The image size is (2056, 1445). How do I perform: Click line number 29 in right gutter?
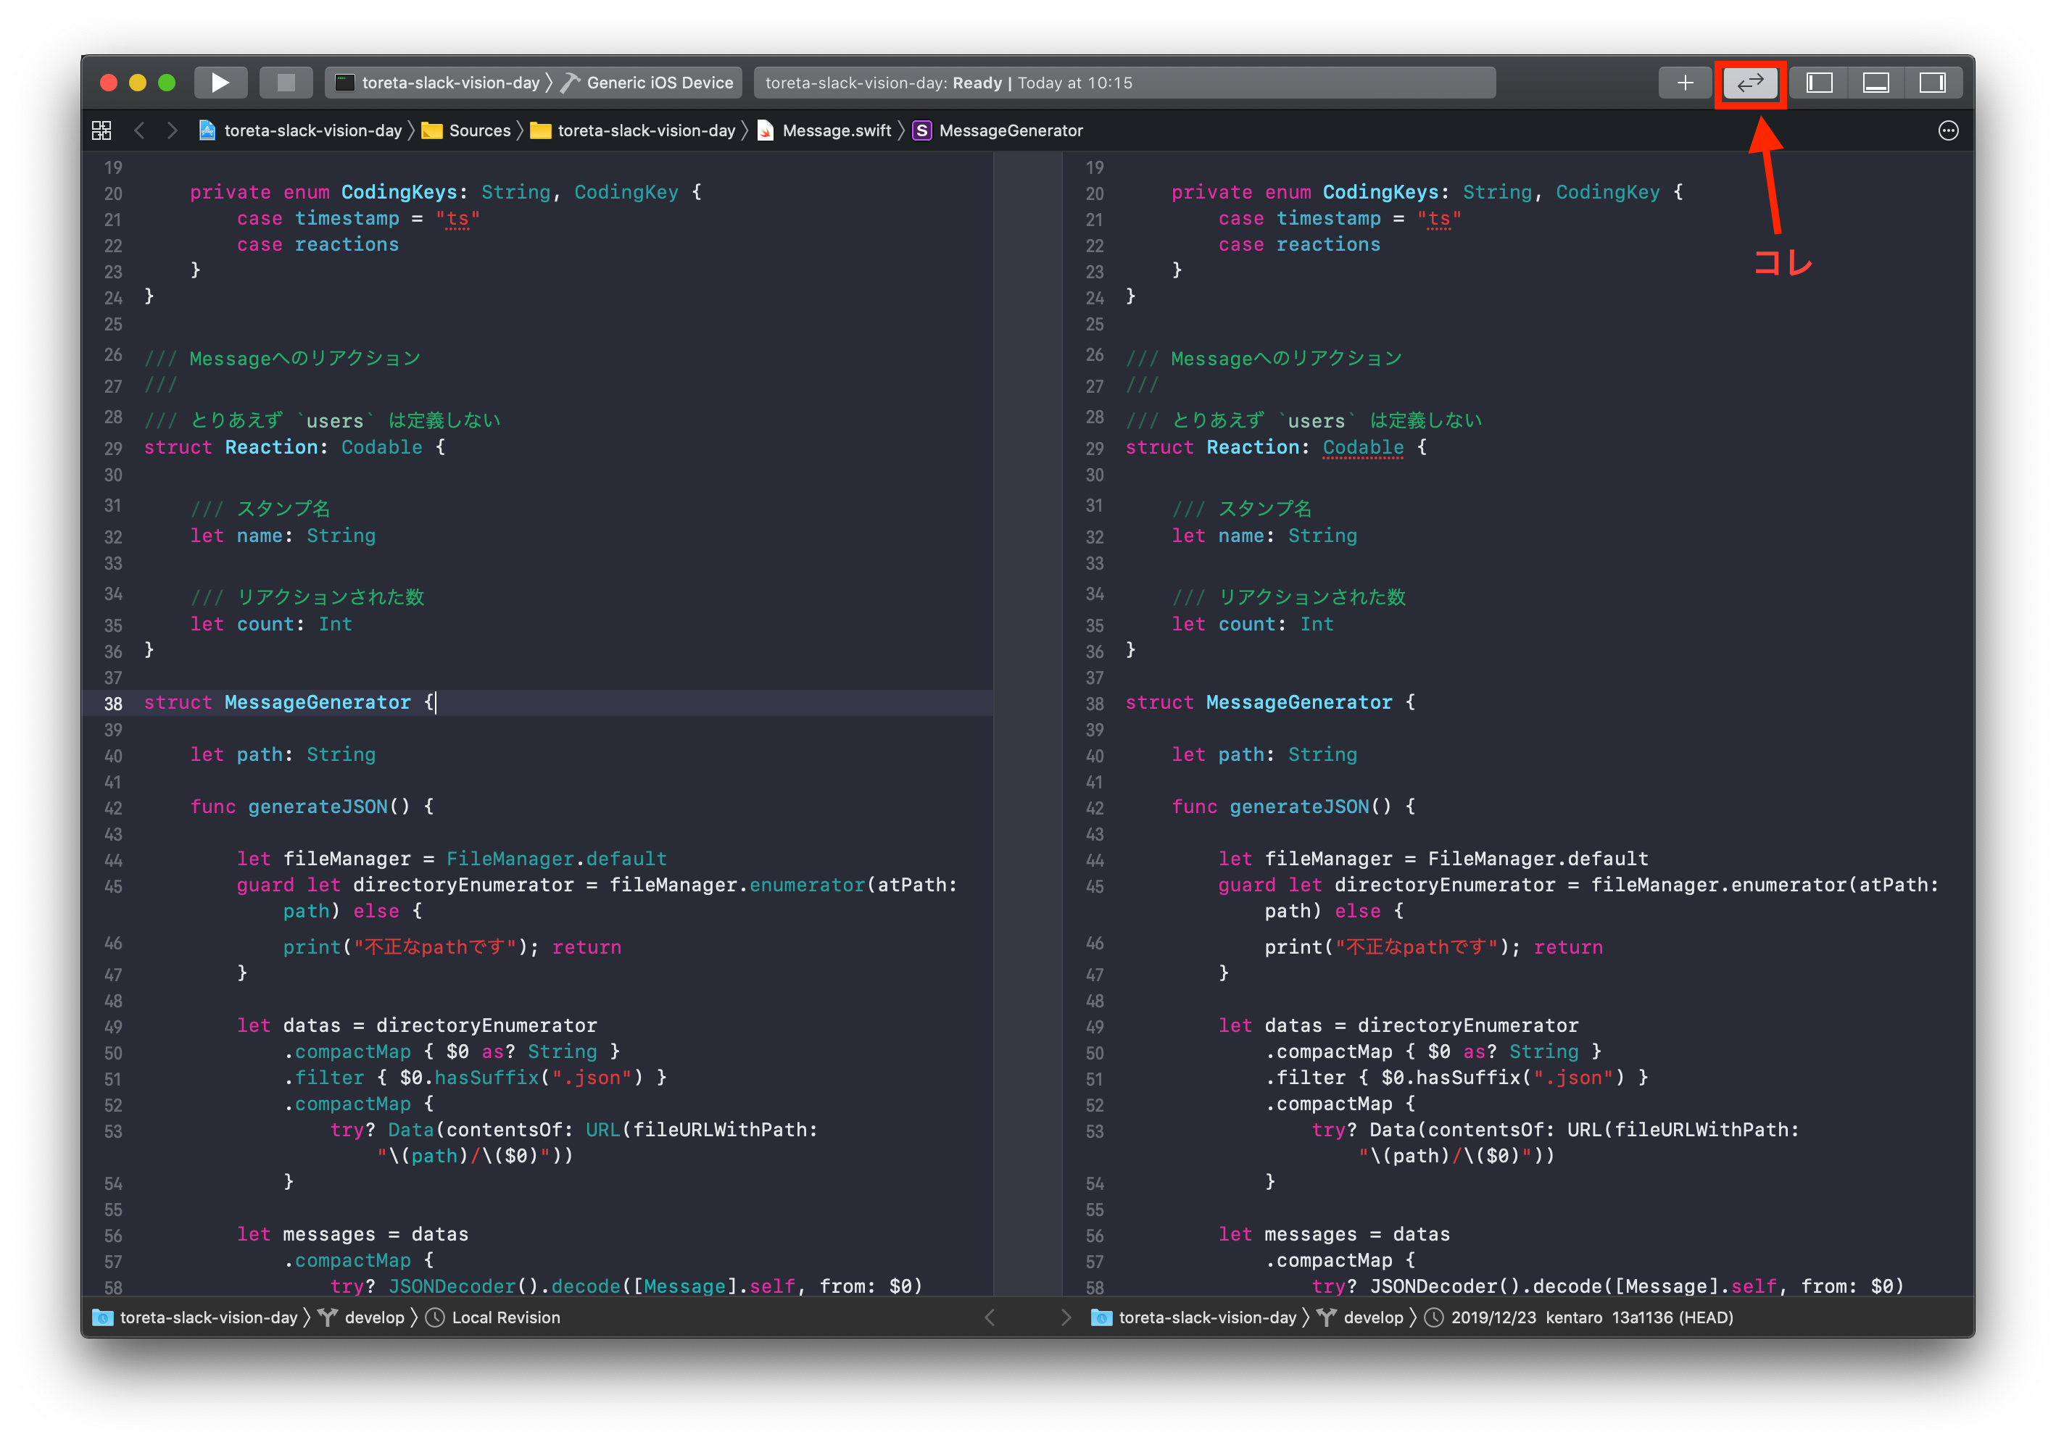[x=1094, y=449]
